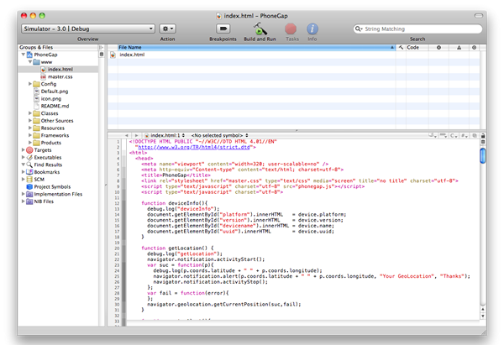Click the errors column header icon
Screen dimensions: 504x345
[438, 48]
